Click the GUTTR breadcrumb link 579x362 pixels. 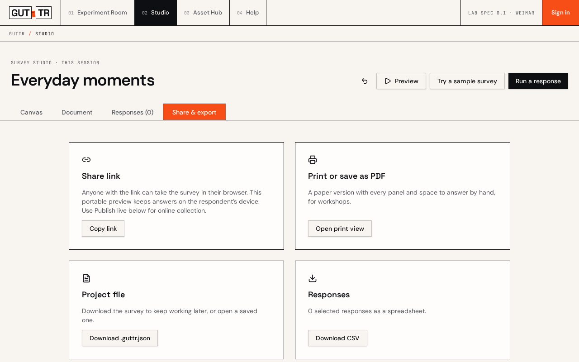coord(17,34)
